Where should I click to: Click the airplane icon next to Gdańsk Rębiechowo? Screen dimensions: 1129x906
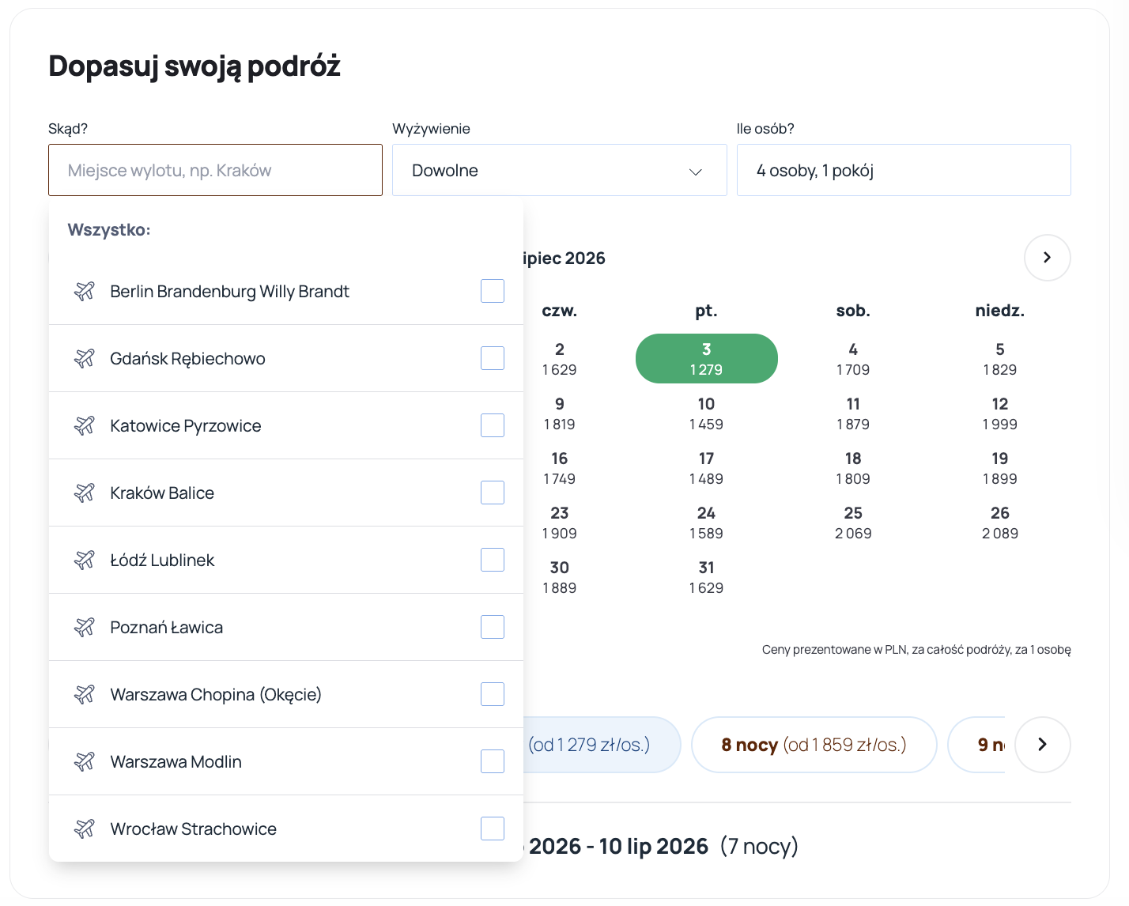coord(85,358)
